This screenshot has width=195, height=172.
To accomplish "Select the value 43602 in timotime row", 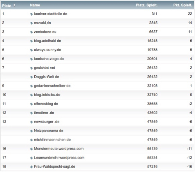I will point(152,113).
